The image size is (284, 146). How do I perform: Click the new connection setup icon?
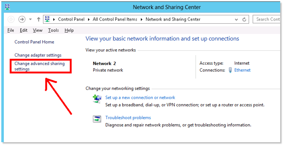[97, 99]
